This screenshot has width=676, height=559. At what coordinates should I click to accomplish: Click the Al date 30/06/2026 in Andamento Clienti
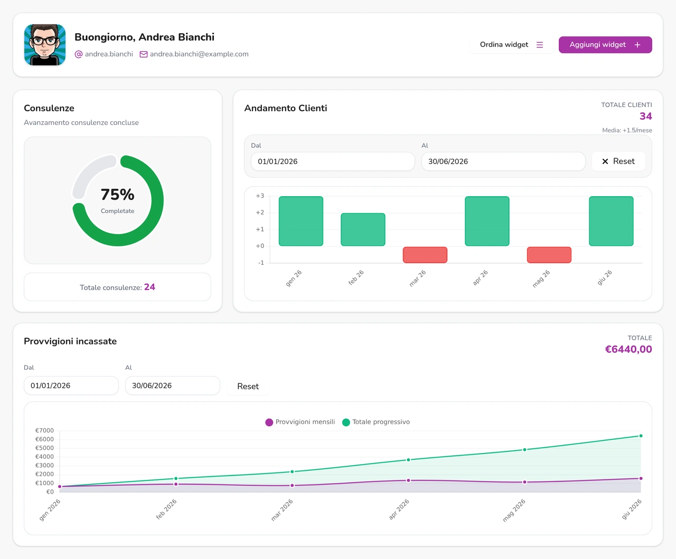click(x=503, y=161)
